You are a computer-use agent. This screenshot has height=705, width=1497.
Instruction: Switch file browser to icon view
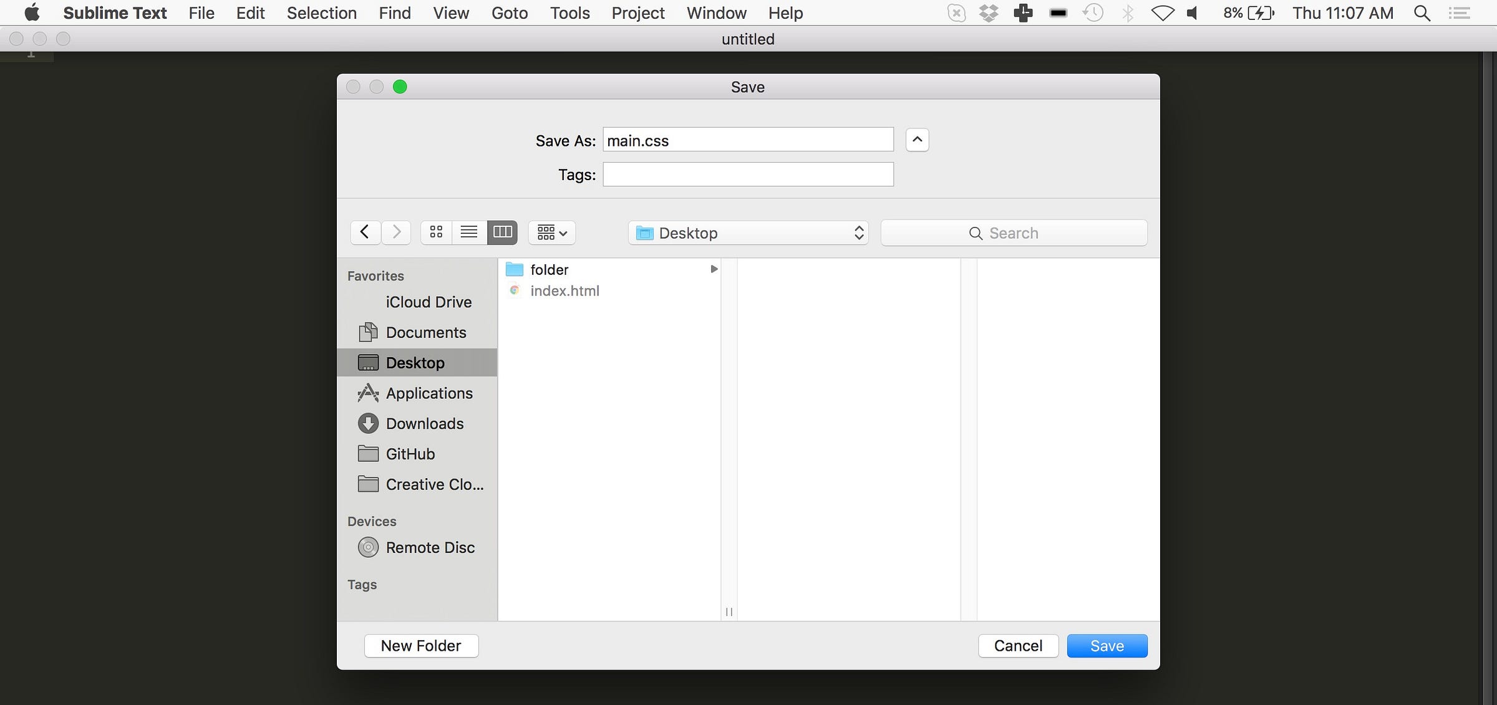tap(436, 233)
